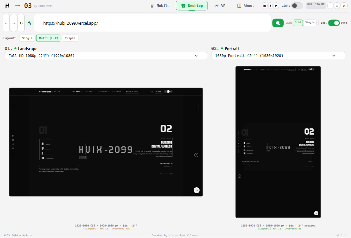Click the green lock security icon
The height and width of the screenshot is (238, 351).
29,23
